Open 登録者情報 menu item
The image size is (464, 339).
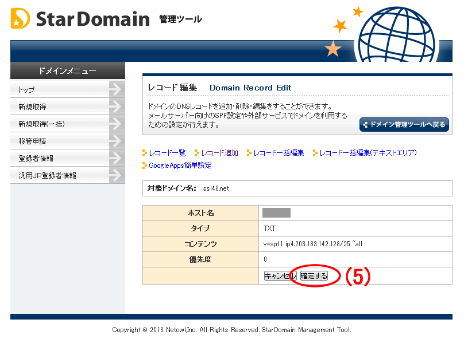67,158
